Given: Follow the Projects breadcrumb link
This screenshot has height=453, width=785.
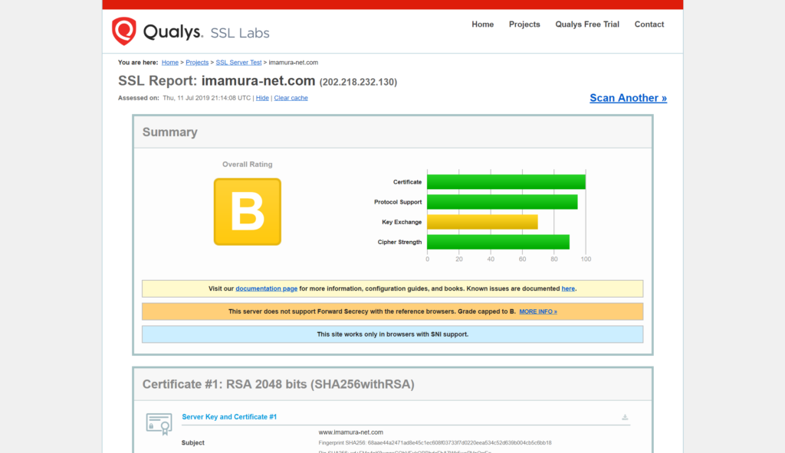Looking at the screenshot, I should 197,63.
